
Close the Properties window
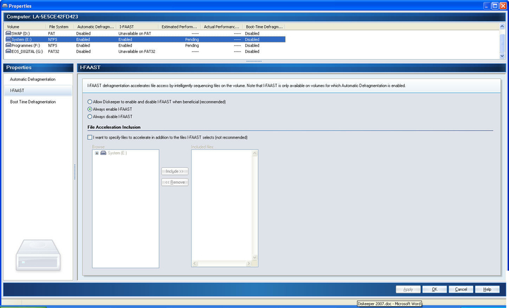(x=503, y=6)
